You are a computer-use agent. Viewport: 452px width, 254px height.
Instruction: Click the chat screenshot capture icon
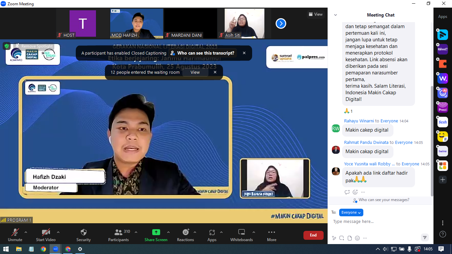click(x=342, y=238)
